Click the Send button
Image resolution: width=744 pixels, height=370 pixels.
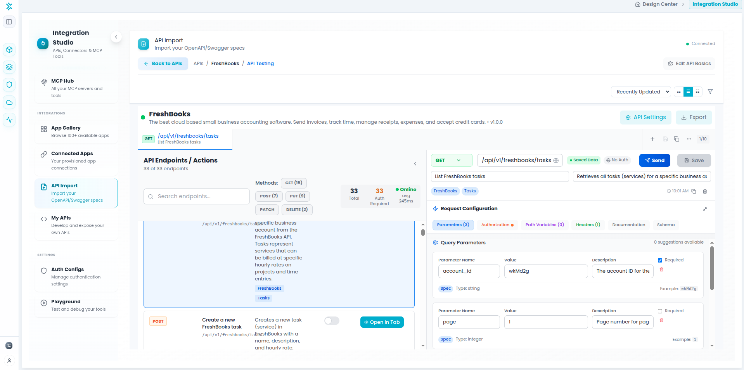point(654,160)
